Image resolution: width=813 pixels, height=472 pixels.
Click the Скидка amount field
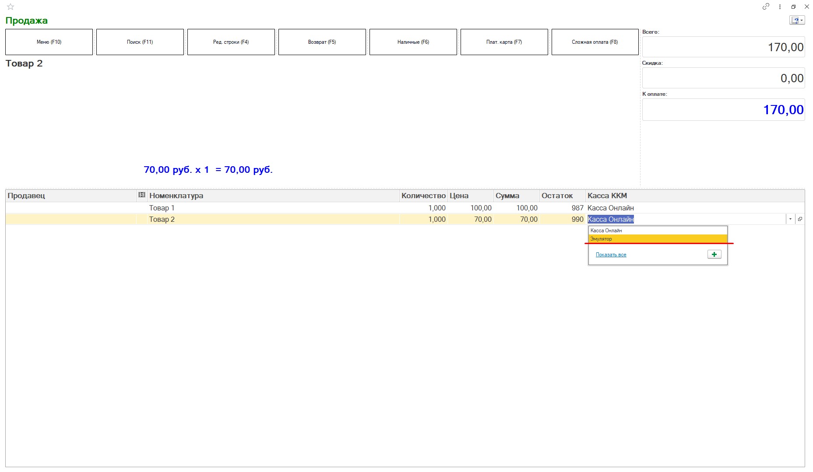[723, 78]
